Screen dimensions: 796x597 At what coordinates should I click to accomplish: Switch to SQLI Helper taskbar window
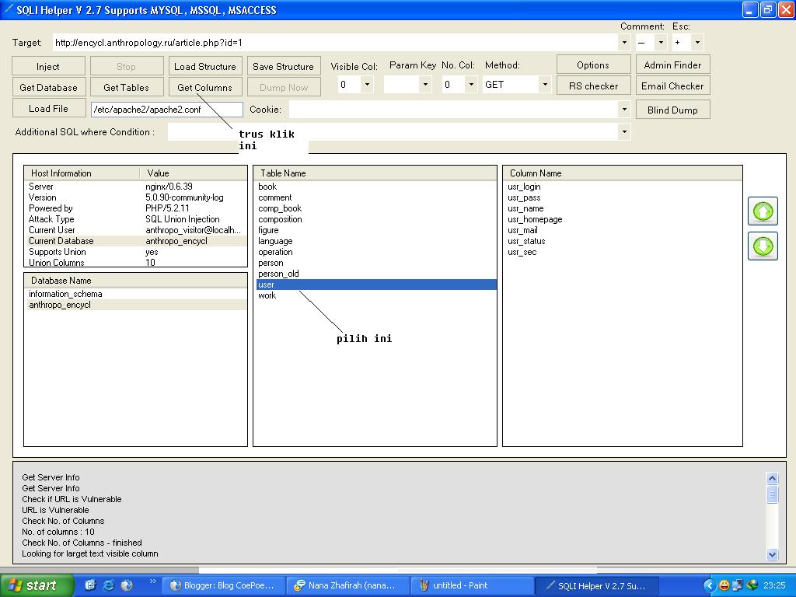(596, 585)
